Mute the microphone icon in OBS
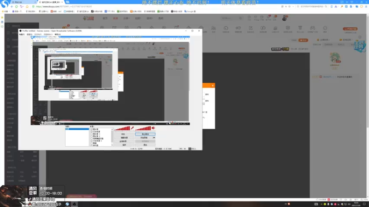 tap(132, 128)
